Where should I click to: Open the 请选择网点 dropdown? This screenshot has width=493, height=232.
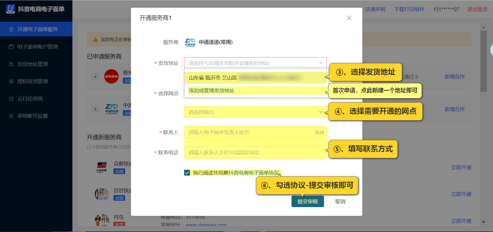[x=255, y=112]
